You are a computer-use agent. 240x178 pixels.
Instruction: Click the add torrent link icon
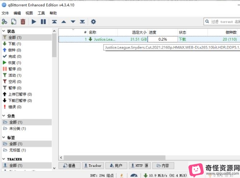pyautogui.click(x=4, y=22)
